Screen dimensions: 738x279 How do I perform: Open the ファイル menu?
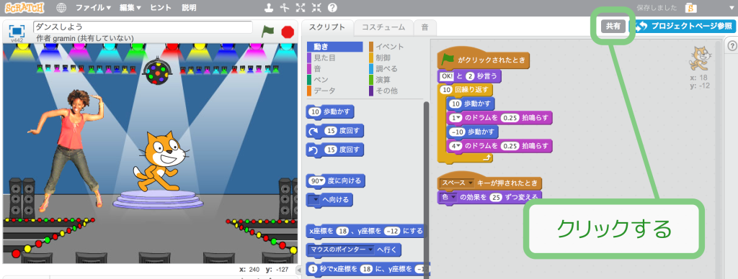93,7
